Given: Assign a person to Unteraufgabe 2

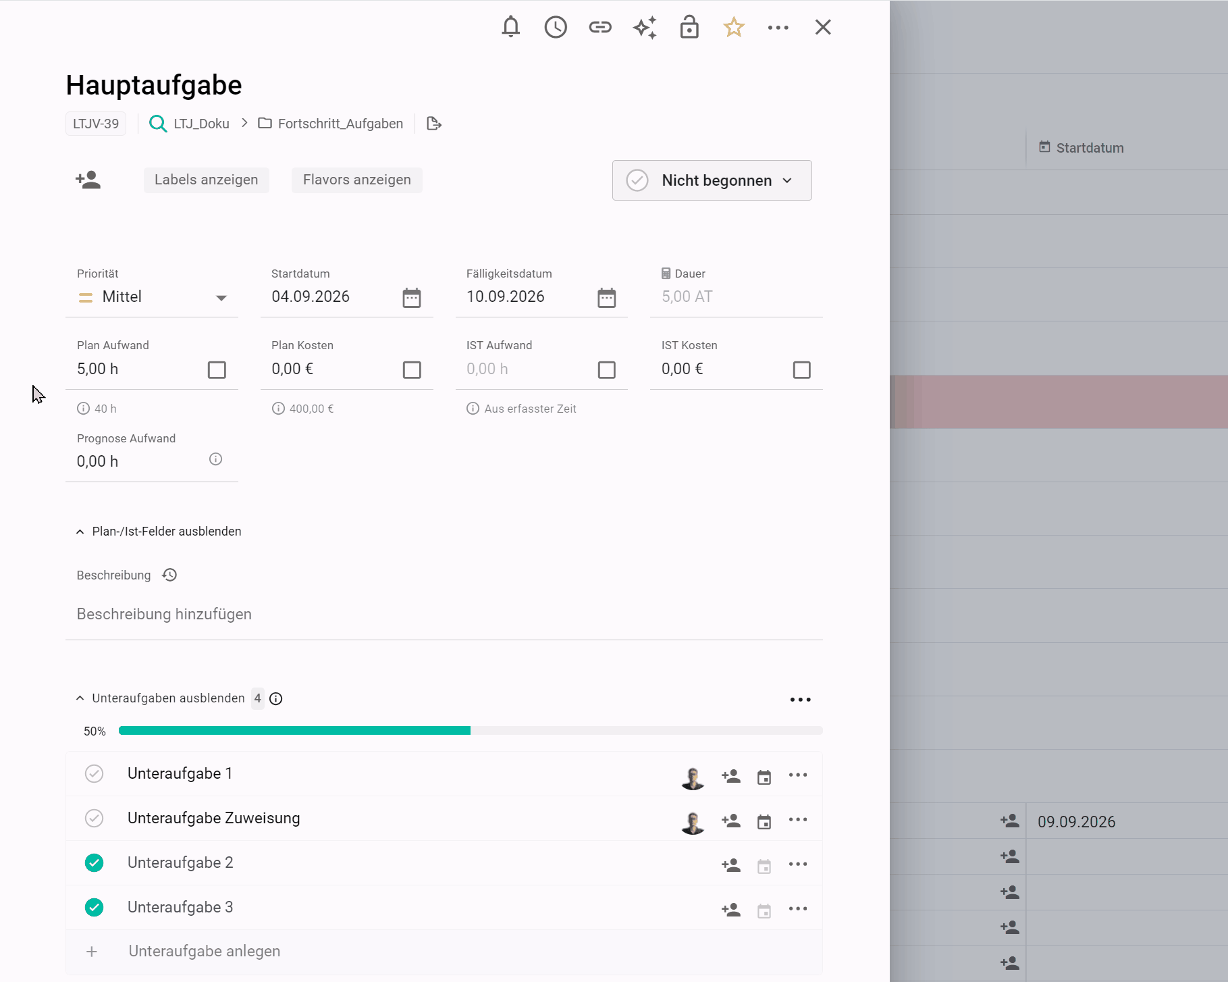Looking at the screenshot, I should tap(731, 865).
